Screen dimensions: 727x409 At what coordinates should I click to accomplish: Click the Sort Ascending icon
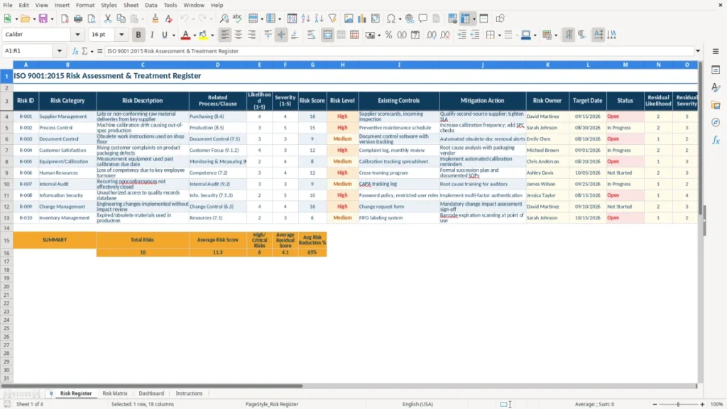305,18
